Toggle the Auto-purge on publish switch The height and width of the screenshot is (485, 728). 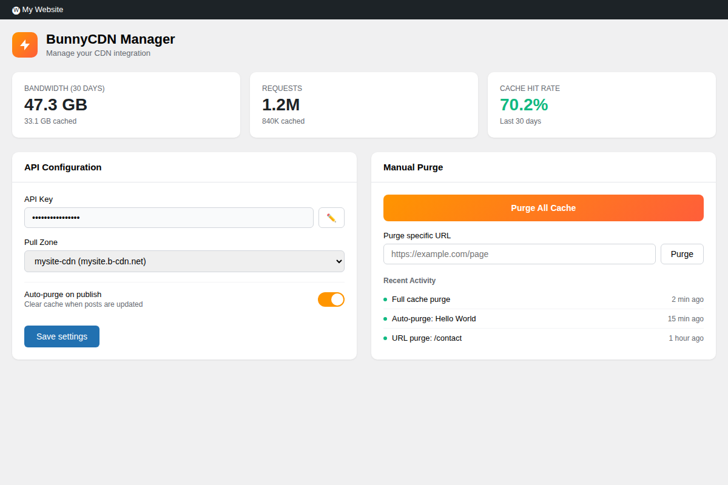point(331,299)
